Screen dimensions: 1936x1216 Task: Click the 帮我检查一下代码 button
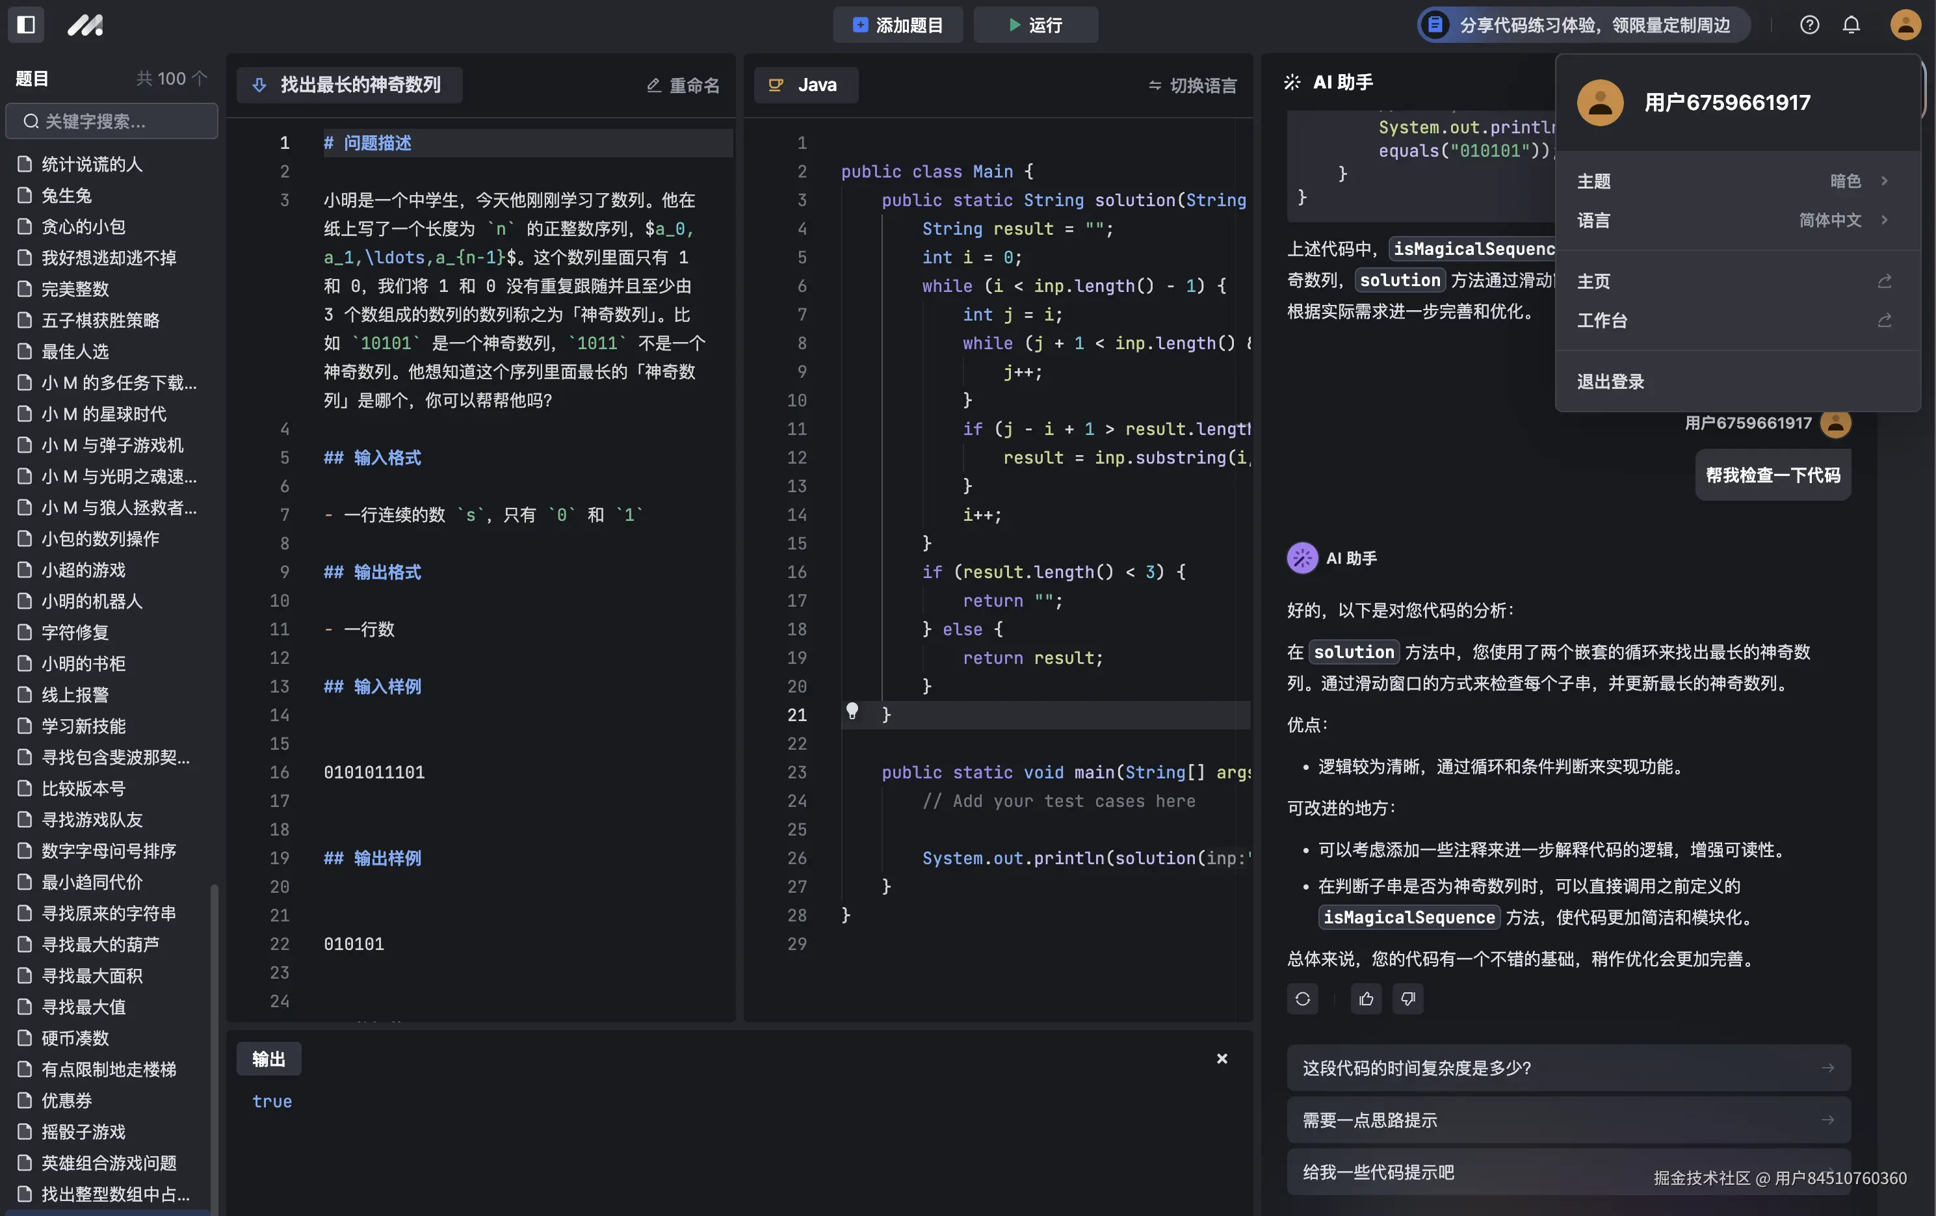tap(1773, 475)
